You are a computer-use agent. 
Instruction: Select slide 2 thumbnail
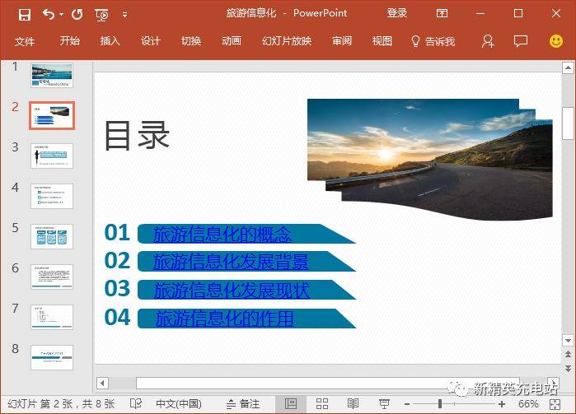52,115
